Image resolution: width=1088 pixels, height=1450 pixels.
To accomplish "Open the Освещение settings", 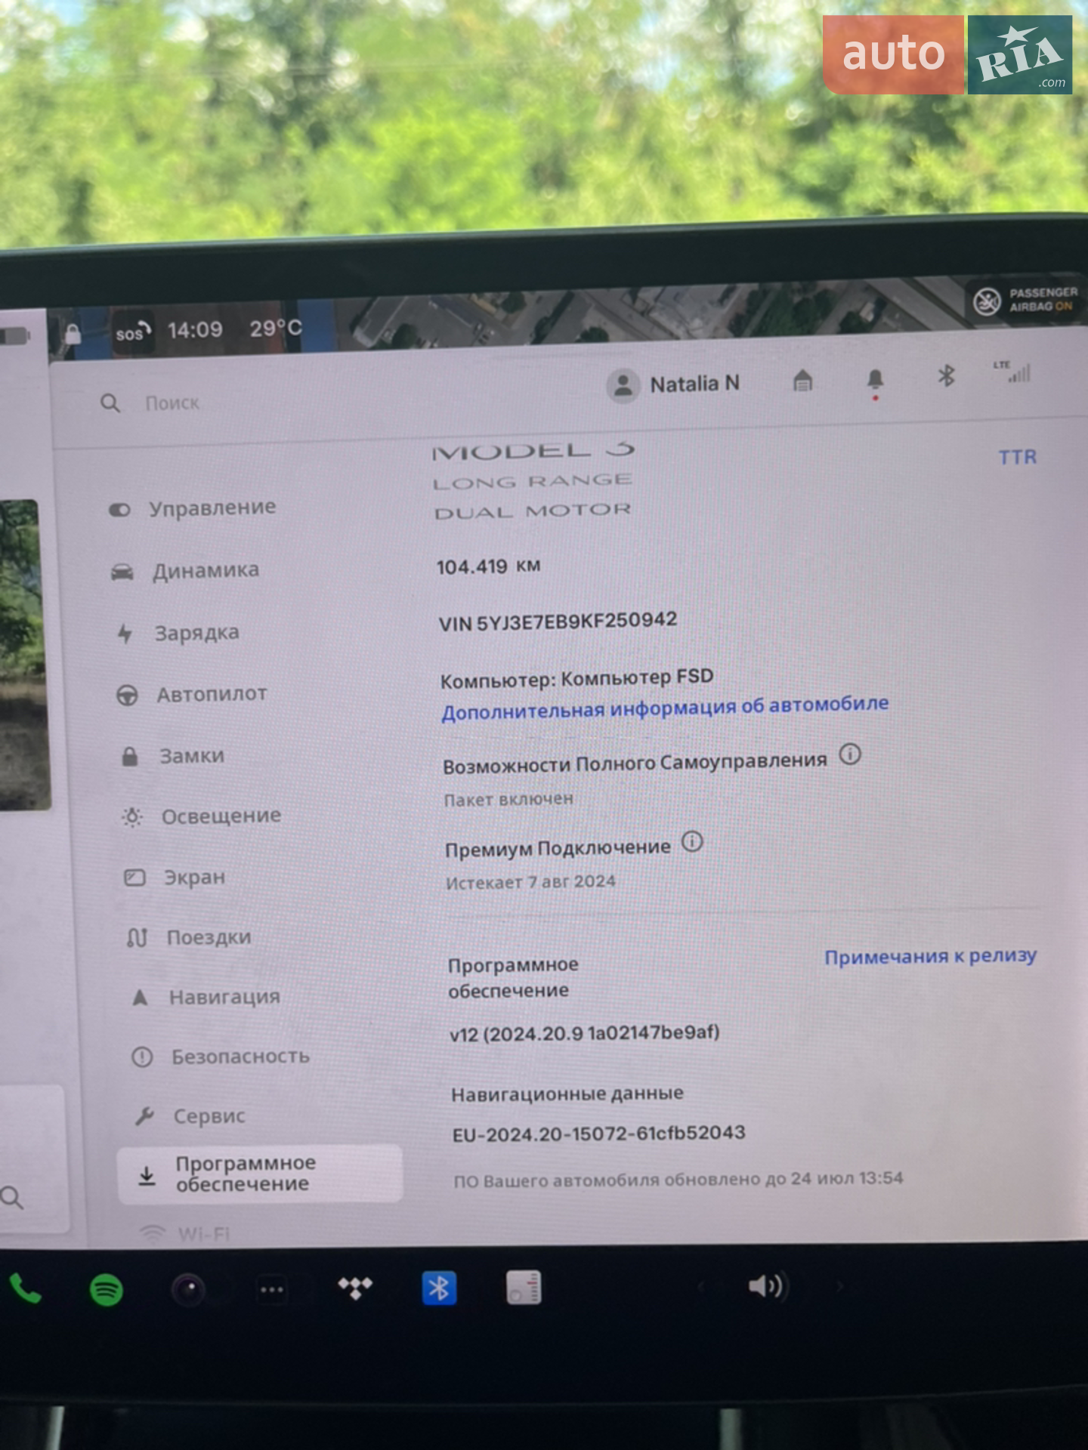I will coord(202,816).
